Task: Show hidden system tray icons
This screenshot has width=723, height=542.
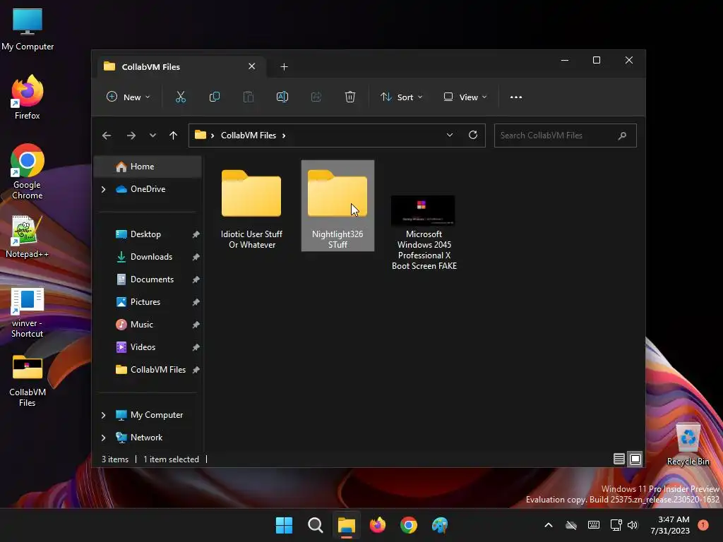Action: tap(548, 525)
